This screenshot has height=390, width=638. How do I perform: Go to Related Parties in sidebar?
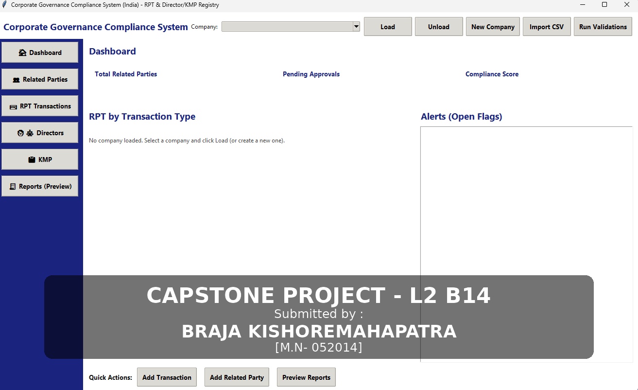[40, 79]
